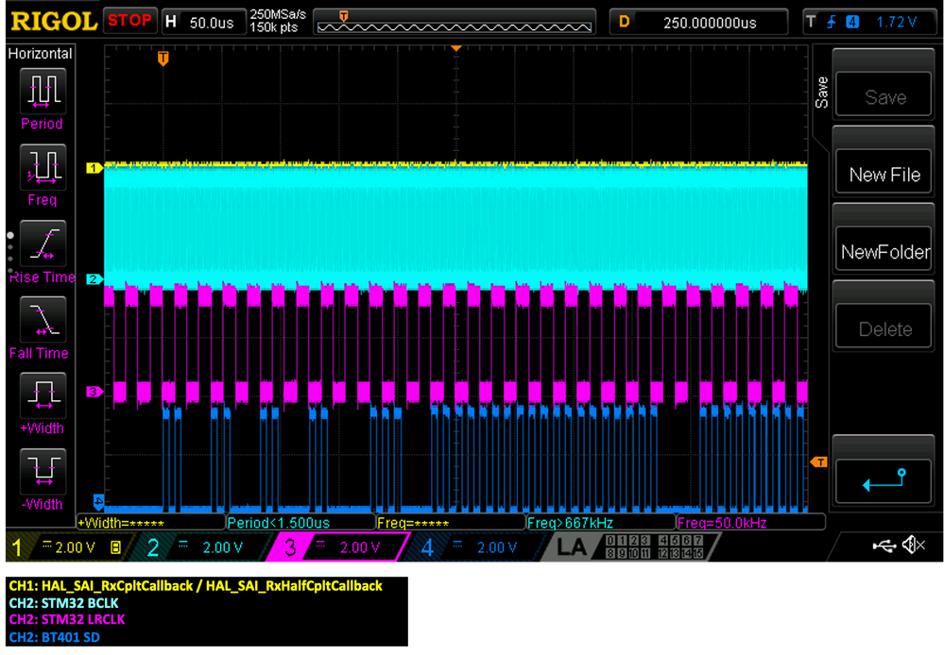Viewport: 944px width, 655px height.
Task: Open the Horizontal measurement menu label
Action: (x=41, y=54)
